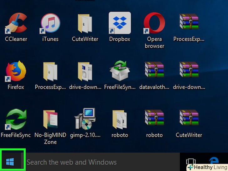The height and width of the screenshot is (171, 228).
Task: Select the ProcessExp WinRAR archive icon
Action: (189, 23)
